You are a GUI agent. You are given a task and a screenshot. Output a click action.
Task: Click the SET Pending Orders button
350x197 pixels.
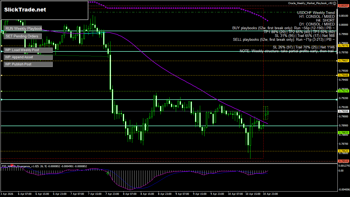tap(23, 36)
